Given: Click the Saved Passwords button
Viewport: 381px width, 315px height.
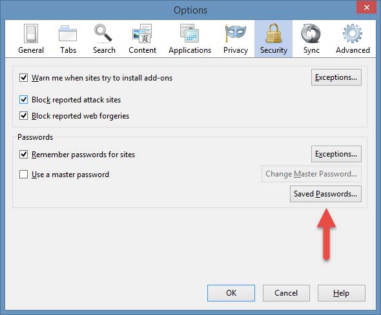Looking at the screenshot, I should (x=325, y=194).
